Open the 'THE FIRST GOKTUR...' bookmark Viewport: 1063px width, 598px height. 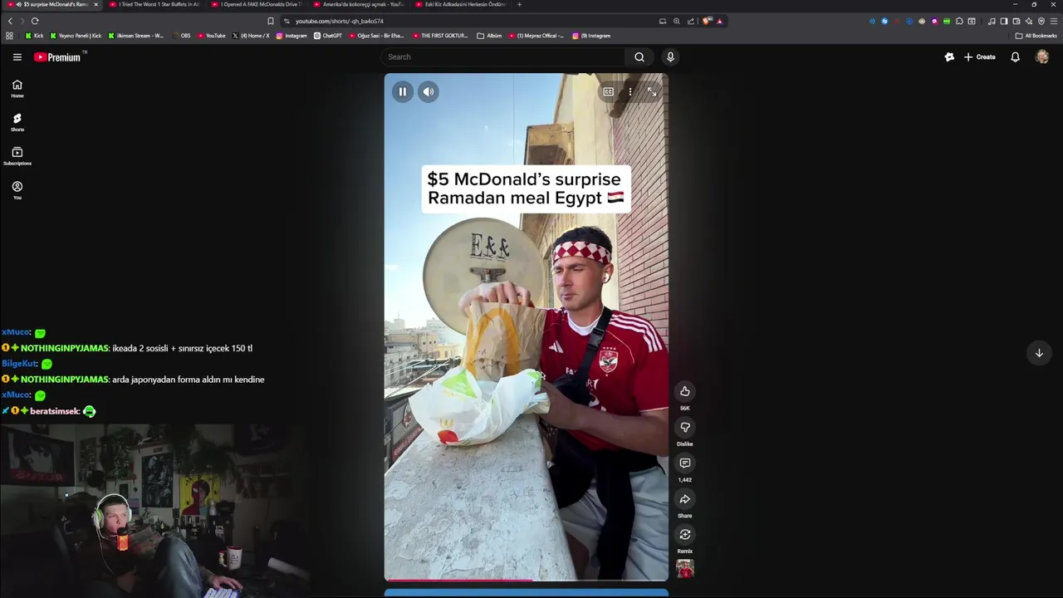coord(440,36)
